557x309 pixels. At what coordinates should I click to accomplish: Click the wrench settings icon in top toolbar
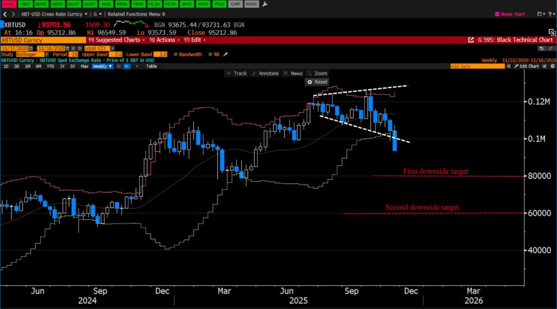click(x=265, y=4)
